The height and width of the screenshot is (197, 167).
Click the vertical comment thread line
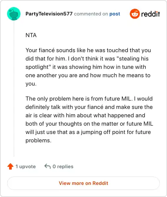coord(14,88)
